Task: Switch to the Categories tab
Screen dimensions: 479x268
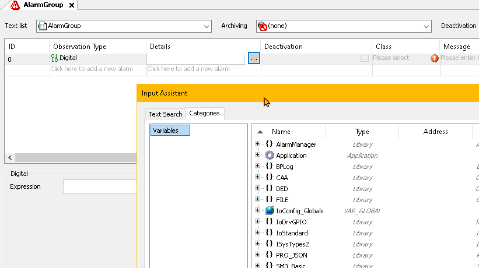Action: [x=204, y=113]
